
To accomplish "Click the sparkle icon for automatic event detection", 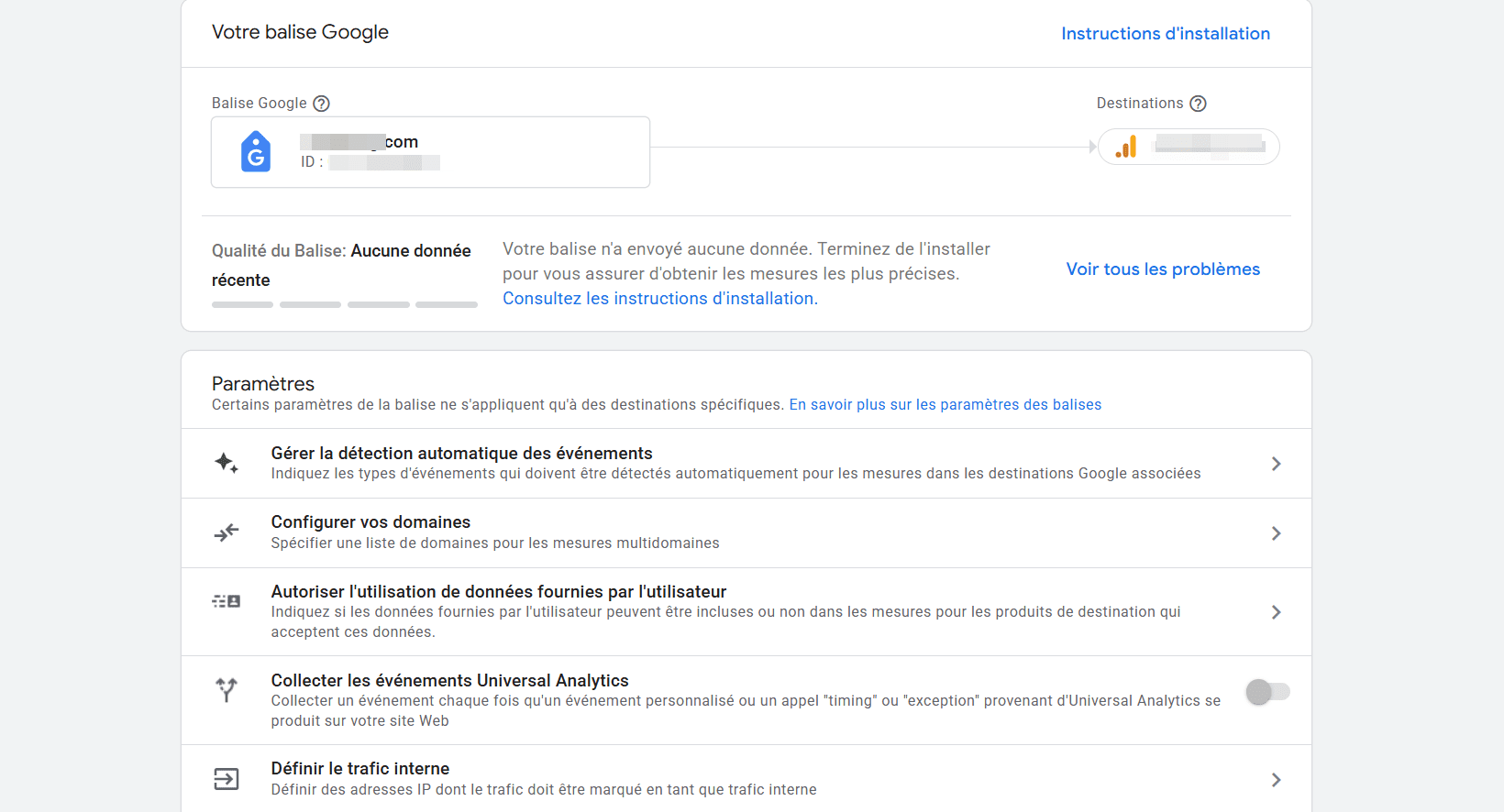I will 227,463.
